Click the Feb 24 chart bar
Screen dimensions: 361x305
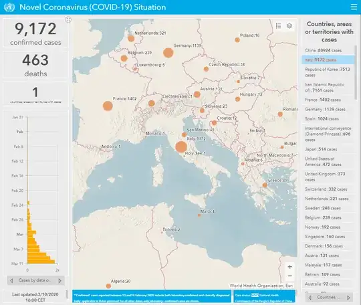[28, 203]
